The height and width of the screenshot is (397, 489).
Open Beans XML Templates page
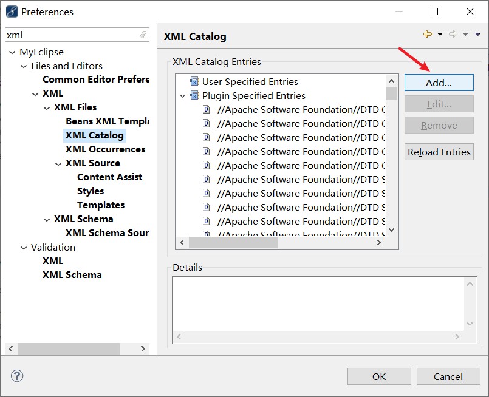pyautogui.click(x=108, y=121)
